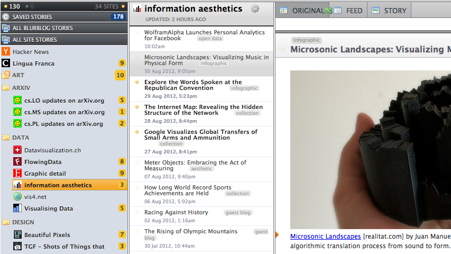The width and height of the screenshot is (451, 254).
Task: Click Microsonic Landscapes story title heading
Action: pyautogui.click(x=371, y=49)
